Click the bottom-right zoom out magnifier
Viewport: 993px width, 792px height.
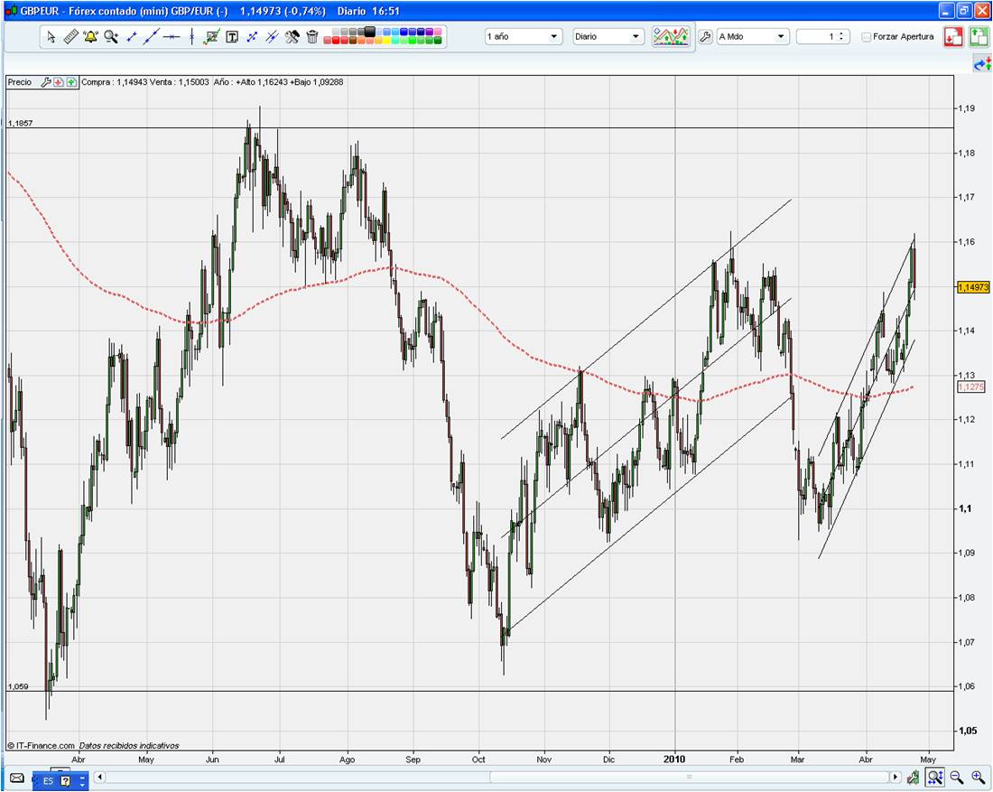point(956,777)
